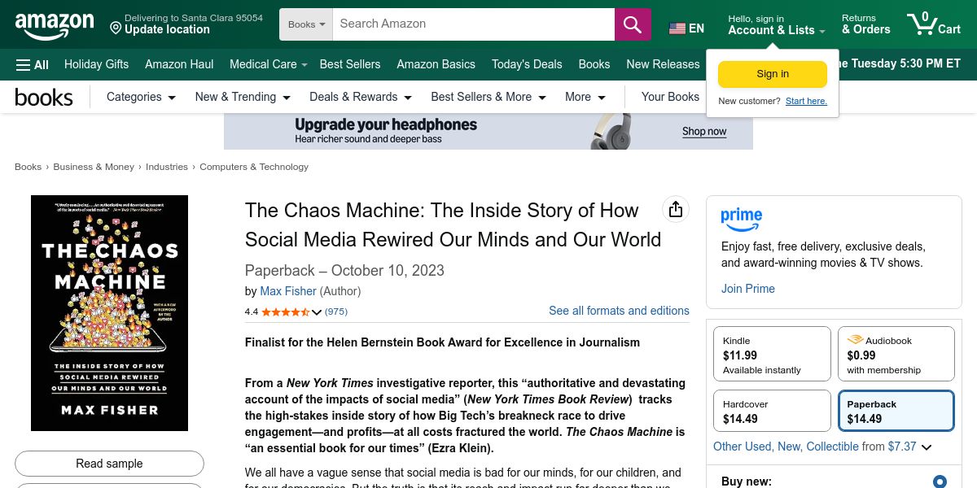Expand the Medical Care menu
Image resolution: width=977 pixels, height=488 pixels.
tap(269, 64)
